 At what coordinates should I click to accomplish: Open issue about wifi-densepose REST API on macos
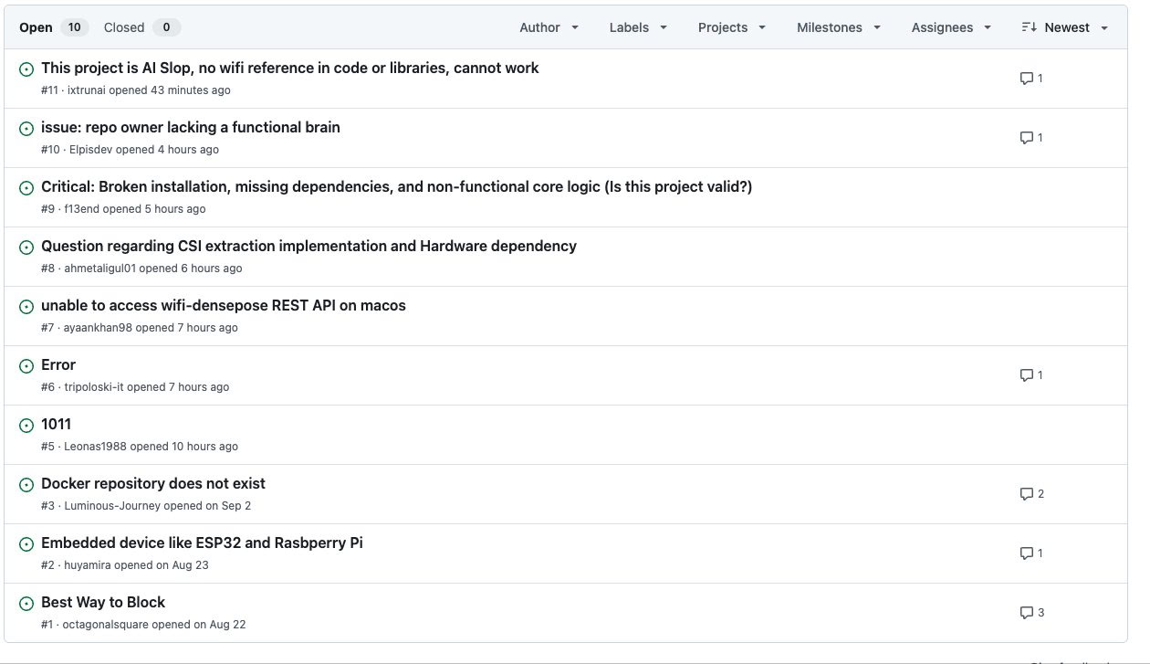coord(224,305)
